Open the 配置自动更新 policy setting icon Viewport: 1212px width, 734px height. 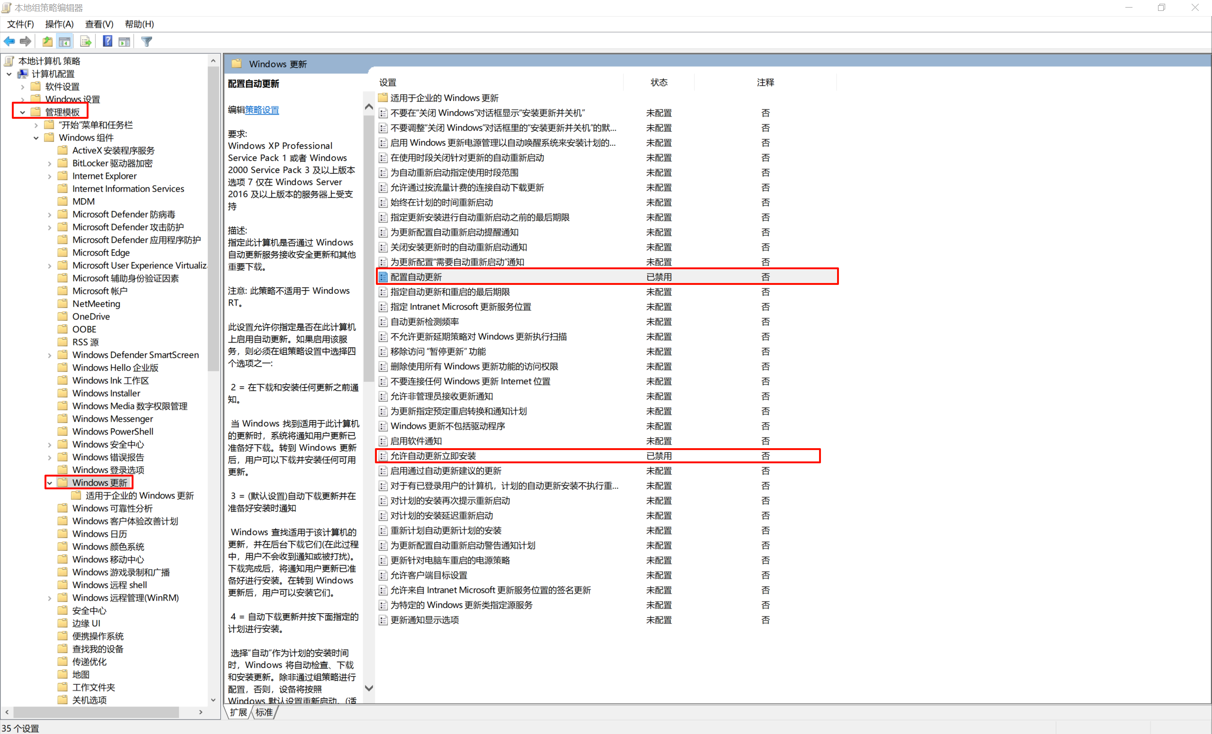pyautogui.click(x=383, y=277)
